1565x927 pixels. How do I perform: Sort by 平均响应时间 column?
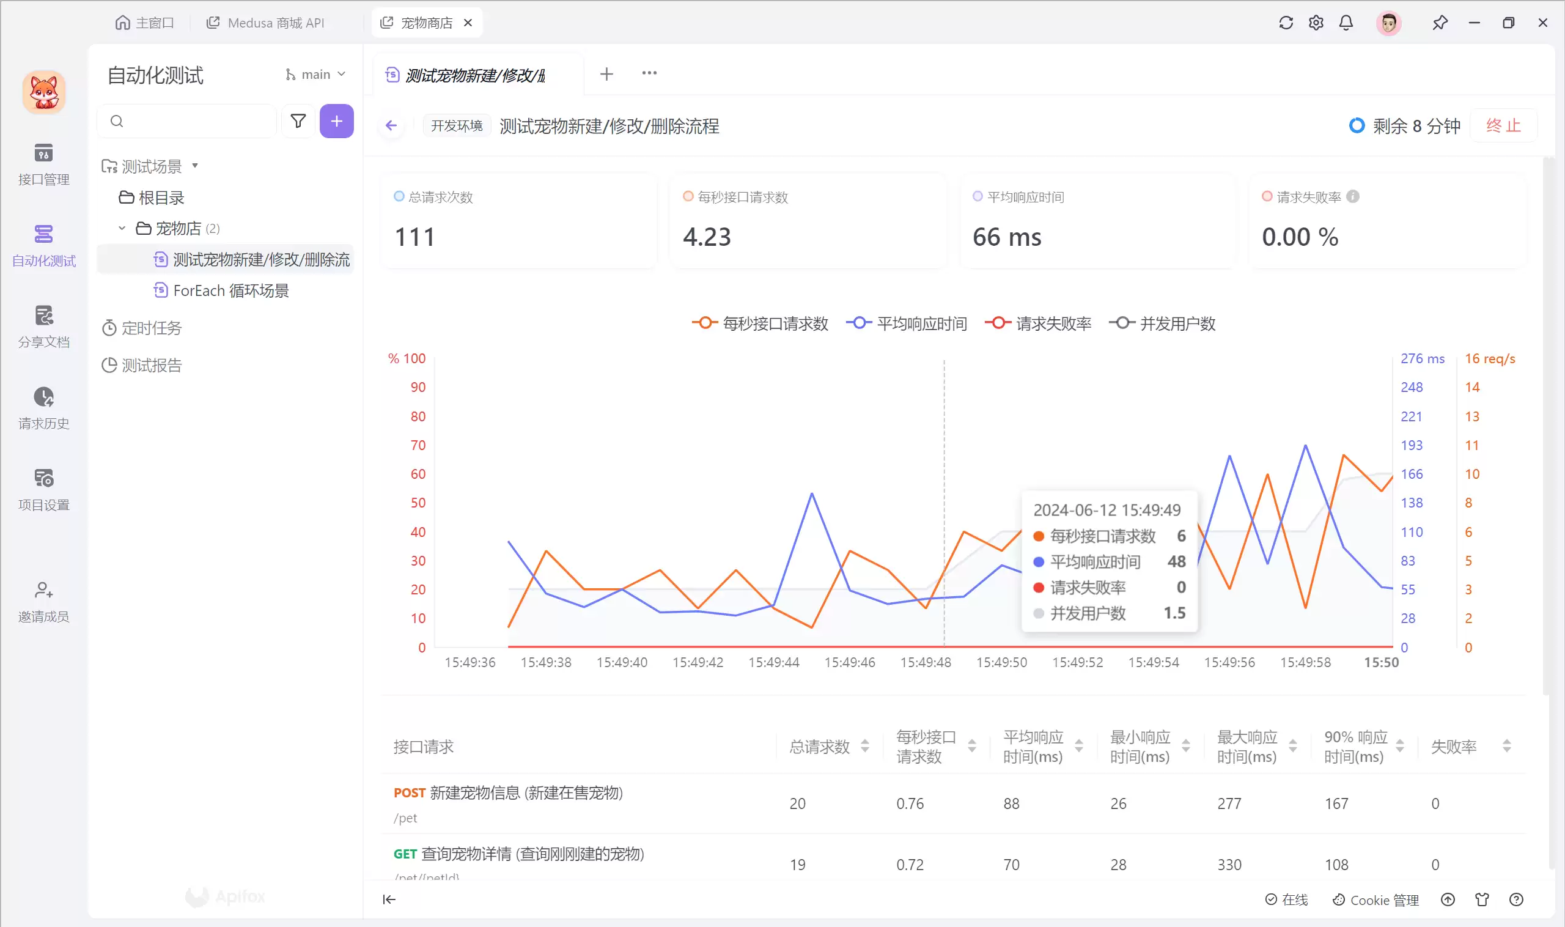[x=1078, y=746]
